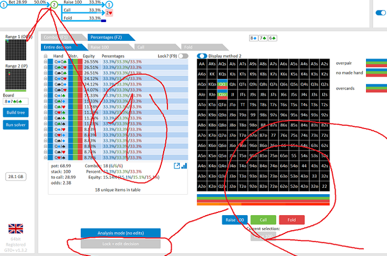
Task: Select the Entire decision tab
Action: (62, 47)
